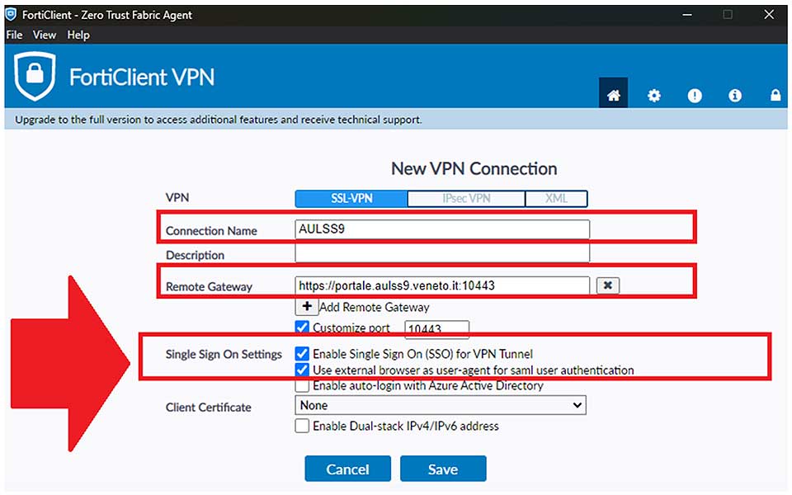
Task: Uncheck Use external browser for saml checkbox
Action: pyautogui.click(x=302, y=370)
